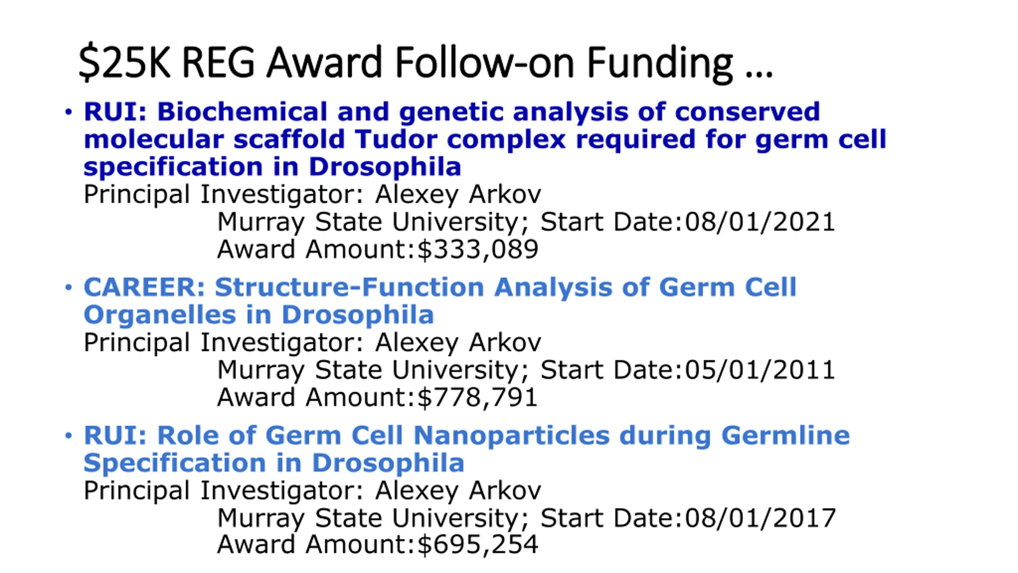
Task: Open the CAREER Structure-Function Analysis link
Action: click(440, 301)
